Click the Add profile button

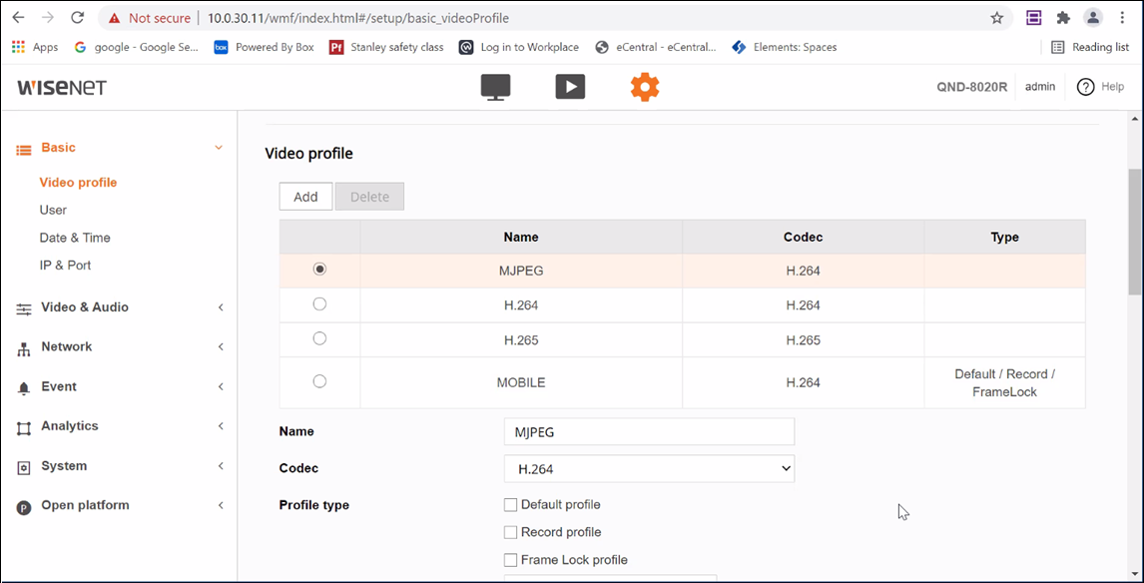(x=305, y=197)
